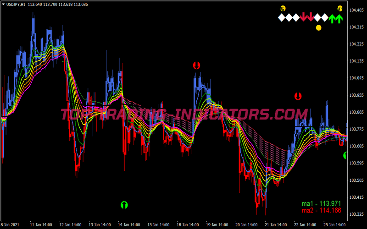Click the 13 Jan 14:00 time label

click(x=100, y=225)
